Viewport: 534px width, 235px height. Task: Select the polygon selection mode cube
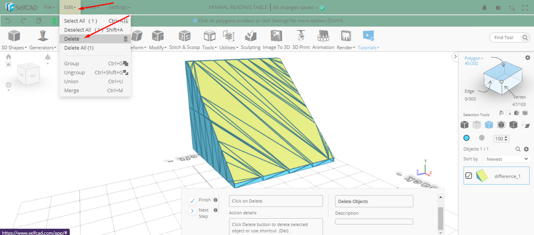click(x=489, y=125)
